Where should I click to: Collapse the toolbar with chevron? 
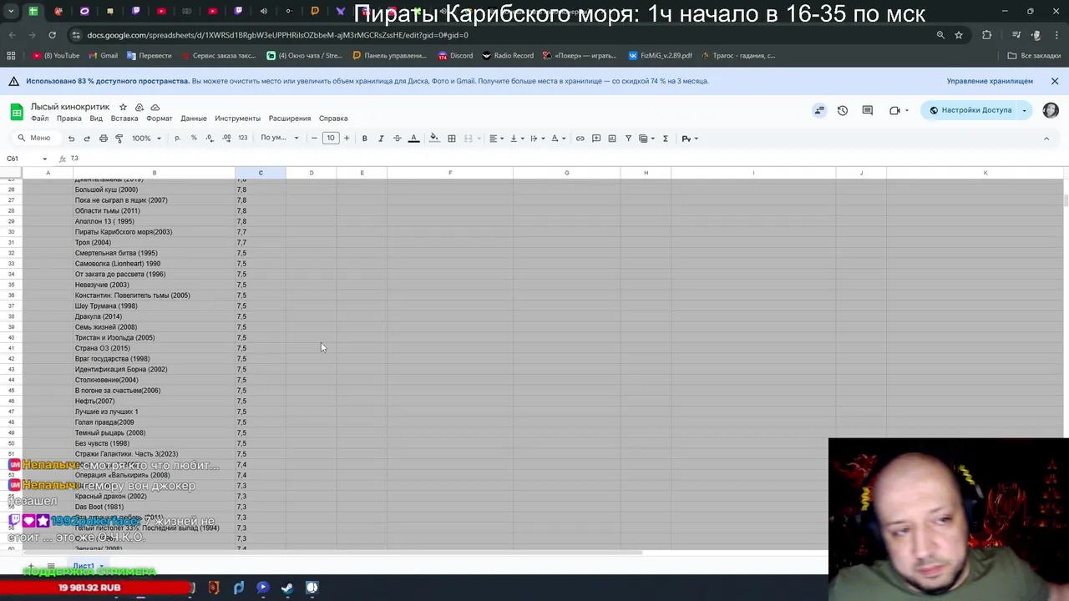[1046, 139]
